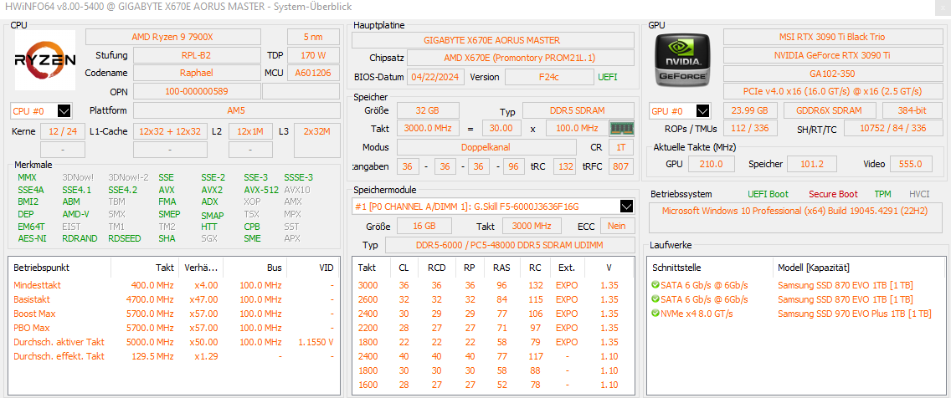This screenshot has width=951, height=398.
Task: Open the CPU #0 selector dropdown
Action: [x=65, y=111]
